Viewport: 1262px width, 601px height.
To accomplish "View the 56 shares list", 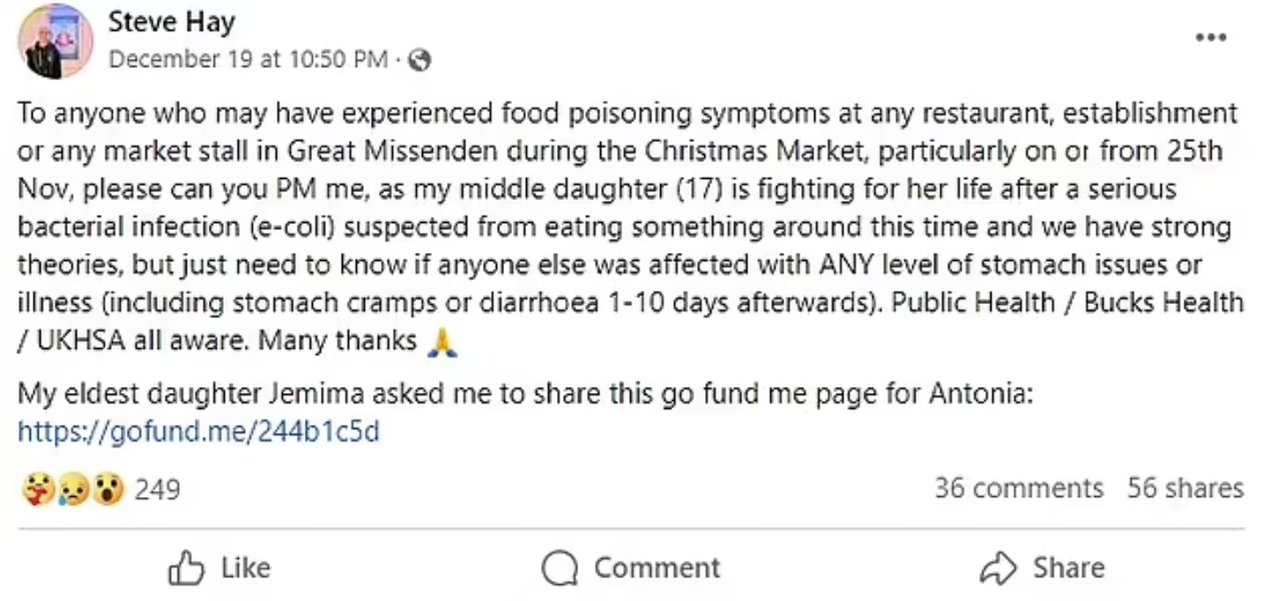I will pos(1185,488).
